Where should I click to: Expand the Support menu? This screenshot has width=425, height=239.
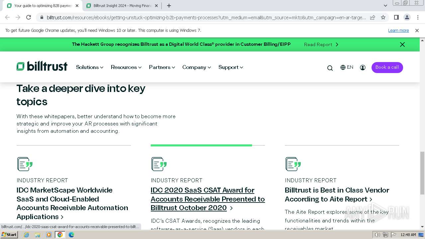pos(231,67)
